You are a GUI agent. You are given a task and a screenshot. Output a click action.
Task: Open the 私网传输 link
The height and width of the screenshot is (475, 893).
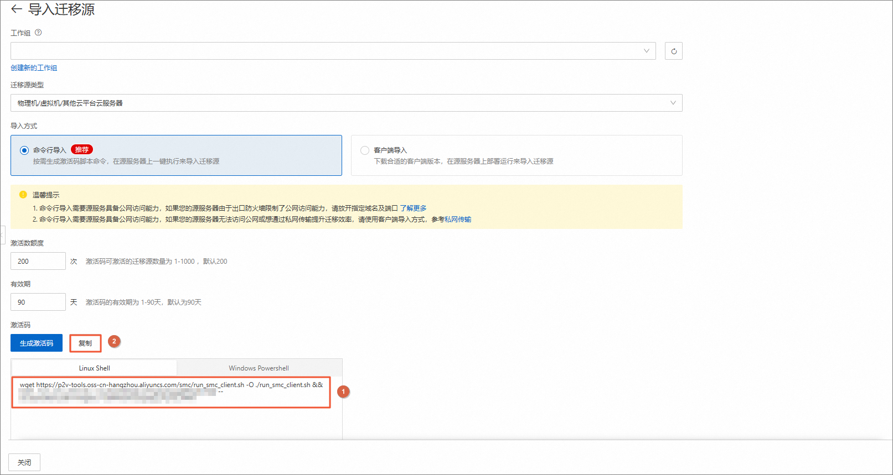(x=458, y=220)
